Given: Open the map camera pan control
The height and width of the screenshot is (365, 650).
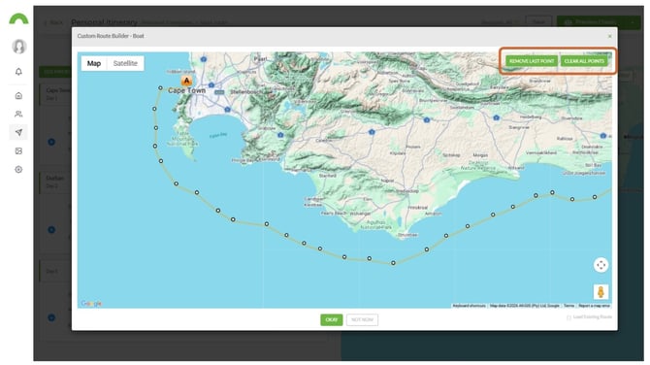Looking at the screenshot, I should 601,265.
